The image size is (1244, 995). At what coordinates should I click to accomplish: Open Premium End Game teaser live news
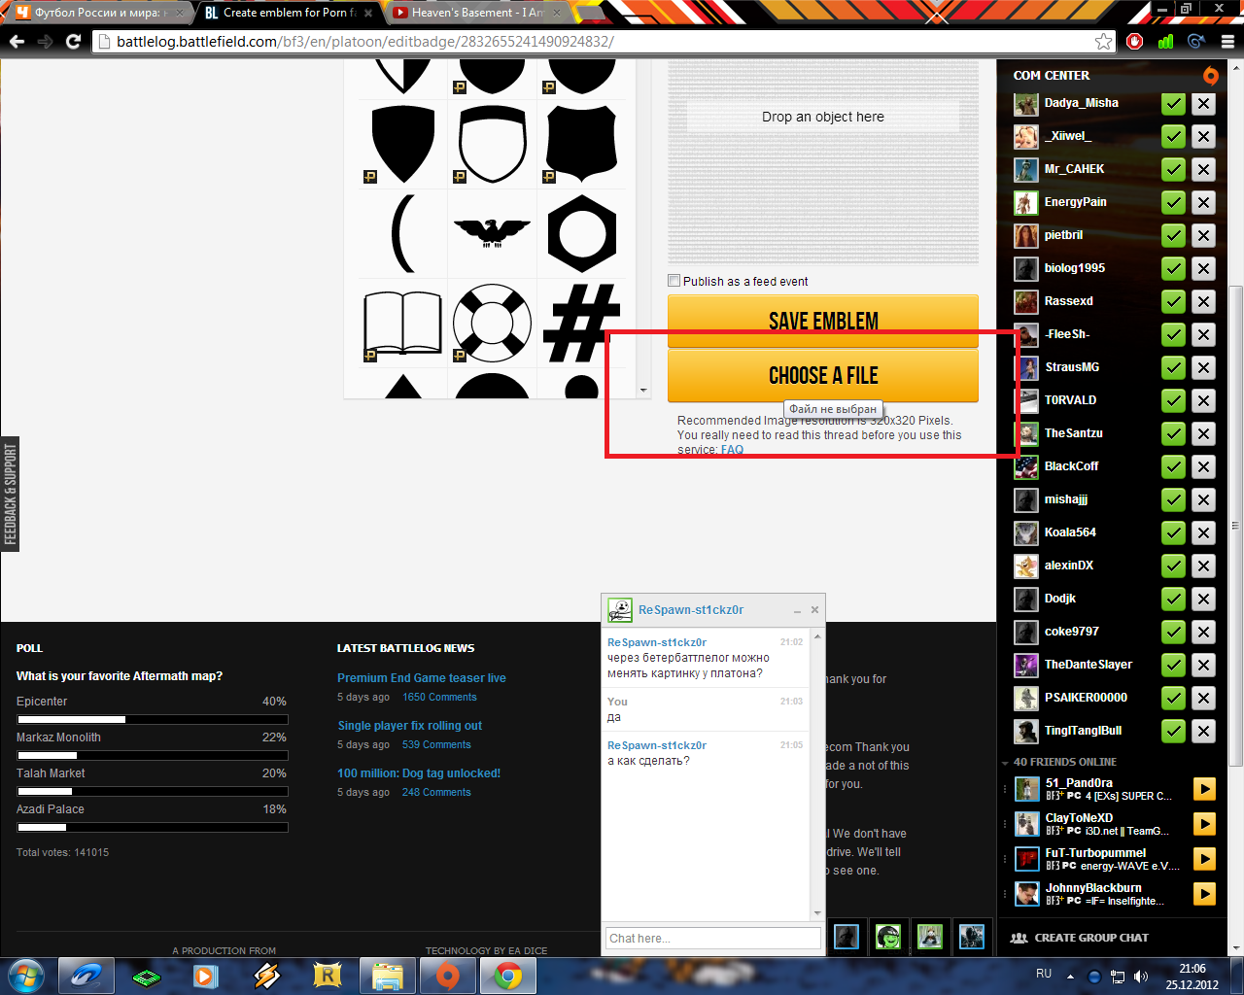(422, 678)
